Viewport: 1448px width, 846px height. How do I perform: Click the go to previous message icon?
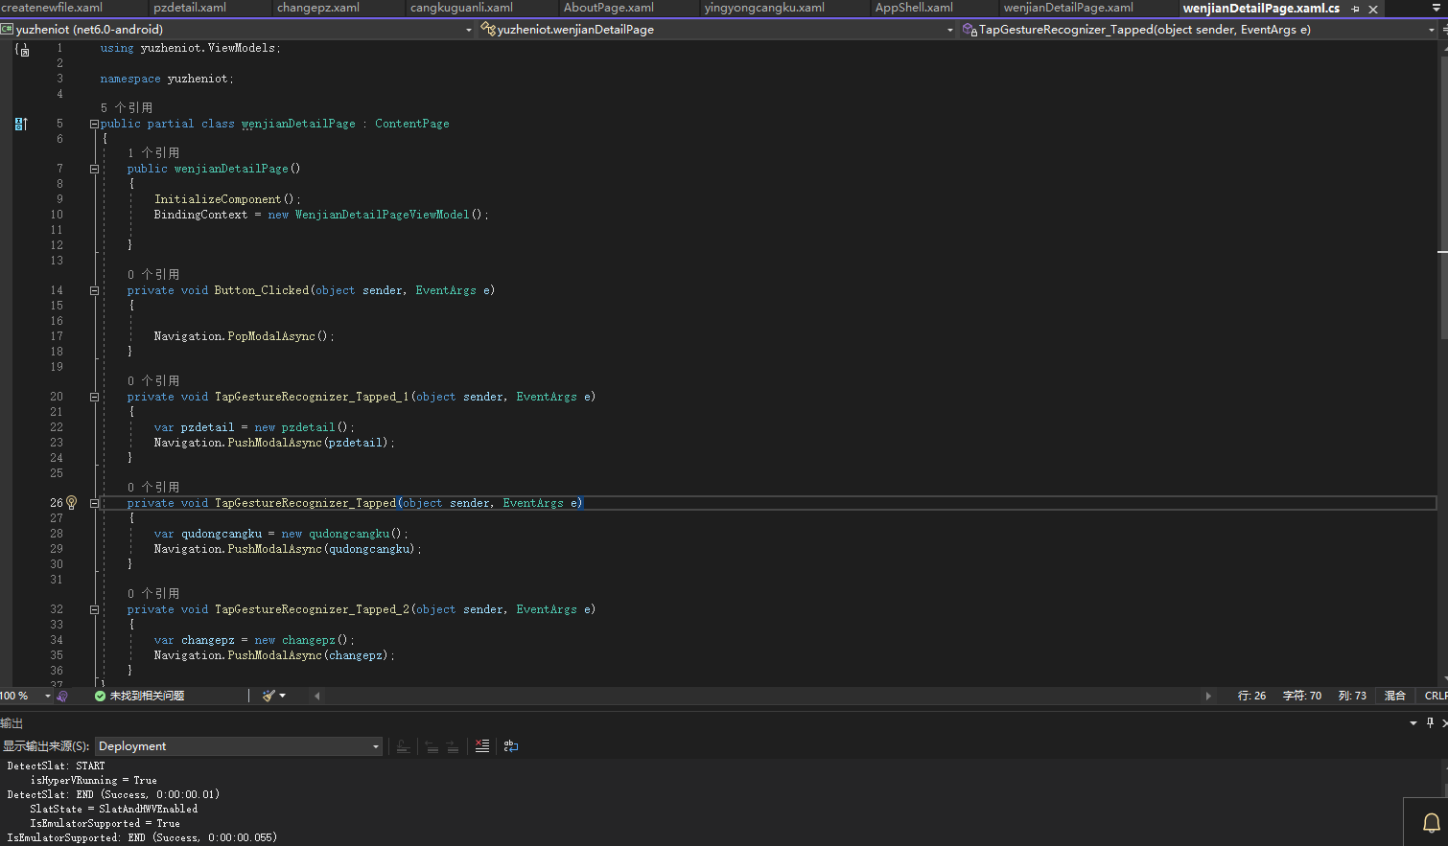[x=432, y=746]
